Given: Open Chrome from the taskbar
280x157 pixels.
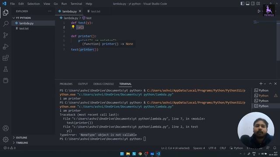Looking at the screenshot, I should pos(140,154).
